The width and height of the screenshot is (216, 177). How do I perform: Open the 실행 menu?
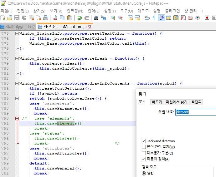[x=157, y=11]
